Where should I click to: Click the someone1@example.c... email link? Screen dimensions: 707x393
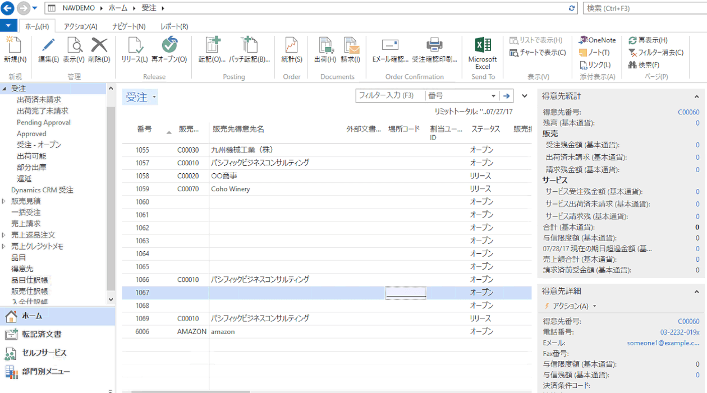(663, 343)
